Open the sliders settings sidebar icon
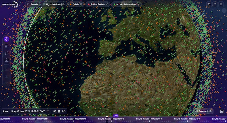This screenshot has width=227, height=123. point(6,69)
